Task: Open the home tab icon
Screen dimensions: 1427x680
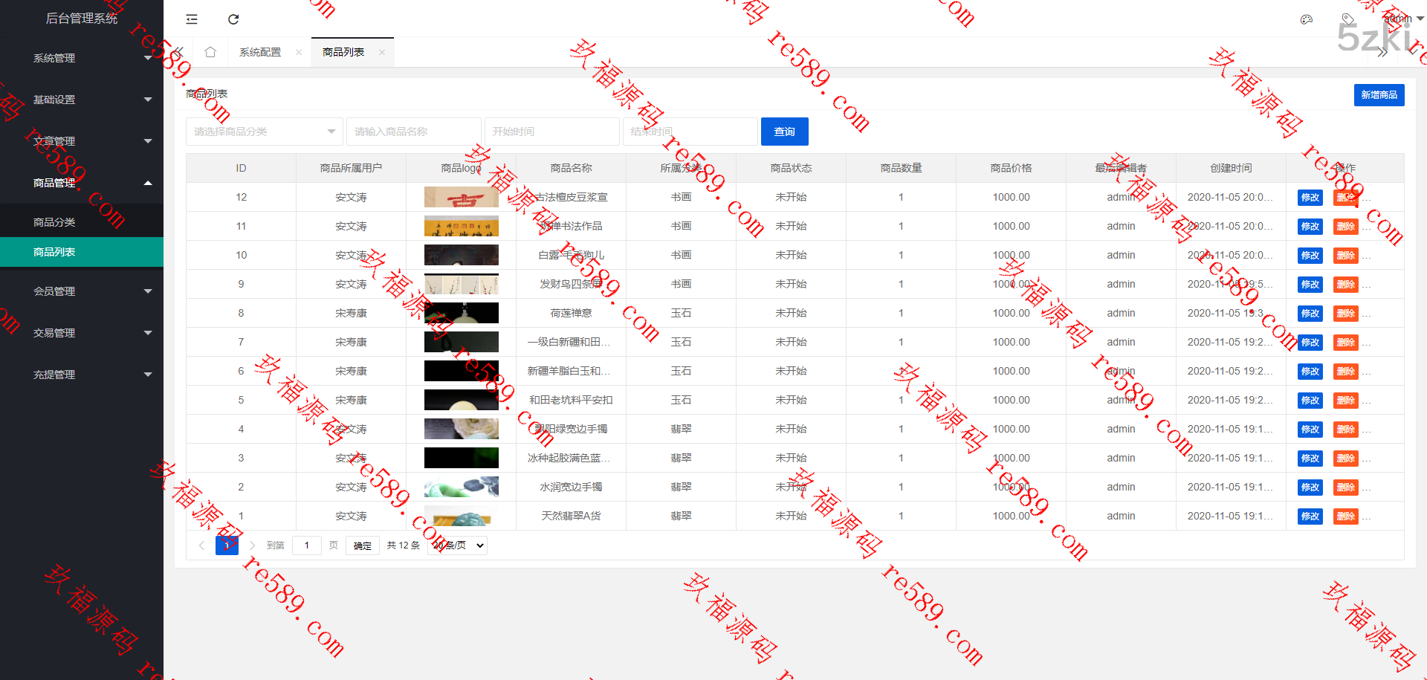Action: 210,52
